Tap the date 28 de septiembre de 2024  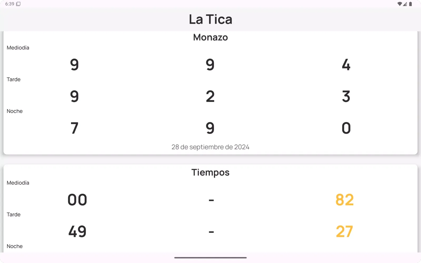pyautogui.click(x=210, y=147)
